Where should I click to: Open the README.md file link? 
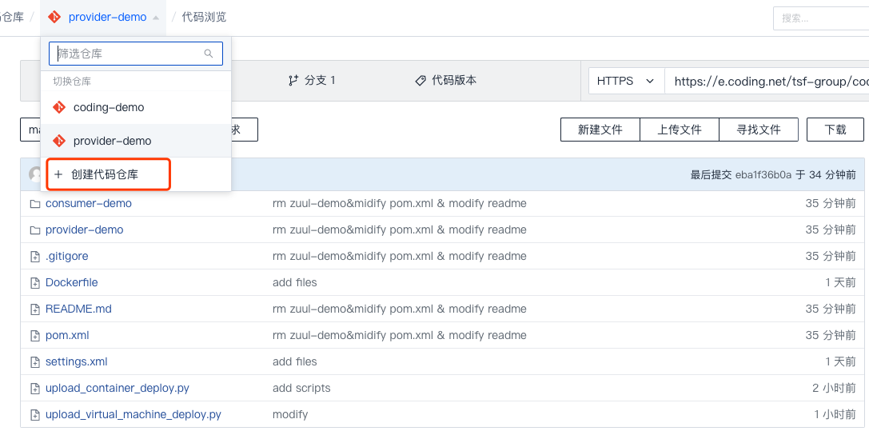coord(78,309)
